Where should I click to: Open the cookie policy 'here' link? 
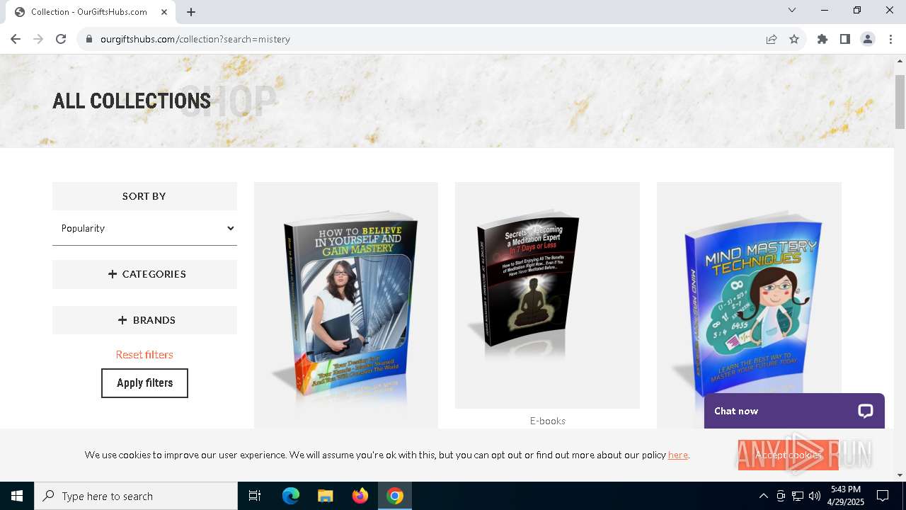tap(678, 455)
